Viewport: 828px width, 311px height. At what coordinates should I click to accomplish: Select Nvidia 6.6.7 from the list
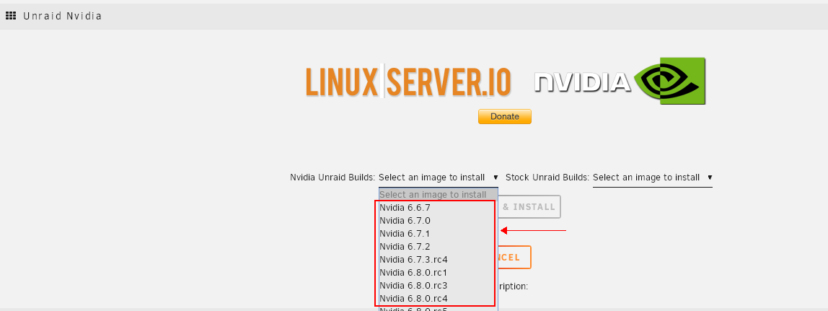439,208
